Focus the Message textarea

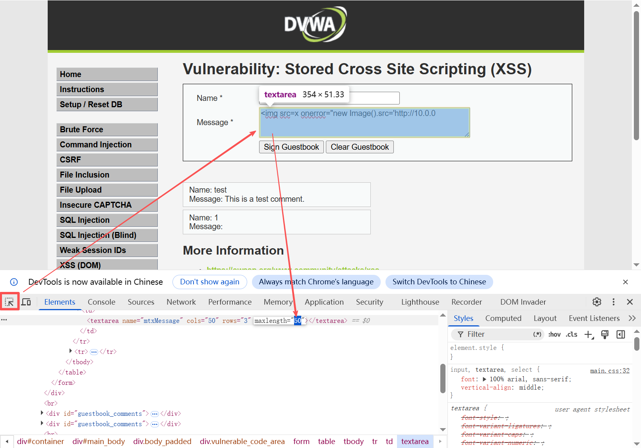364,122
